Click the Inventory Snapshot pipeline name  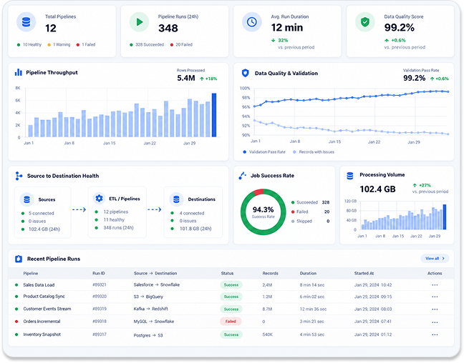[42, 334]
